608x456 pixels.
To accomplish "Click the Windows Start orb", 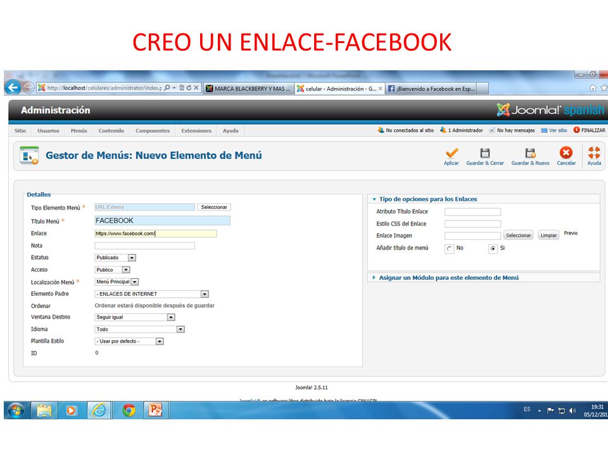I will click(x=16, y=410).
